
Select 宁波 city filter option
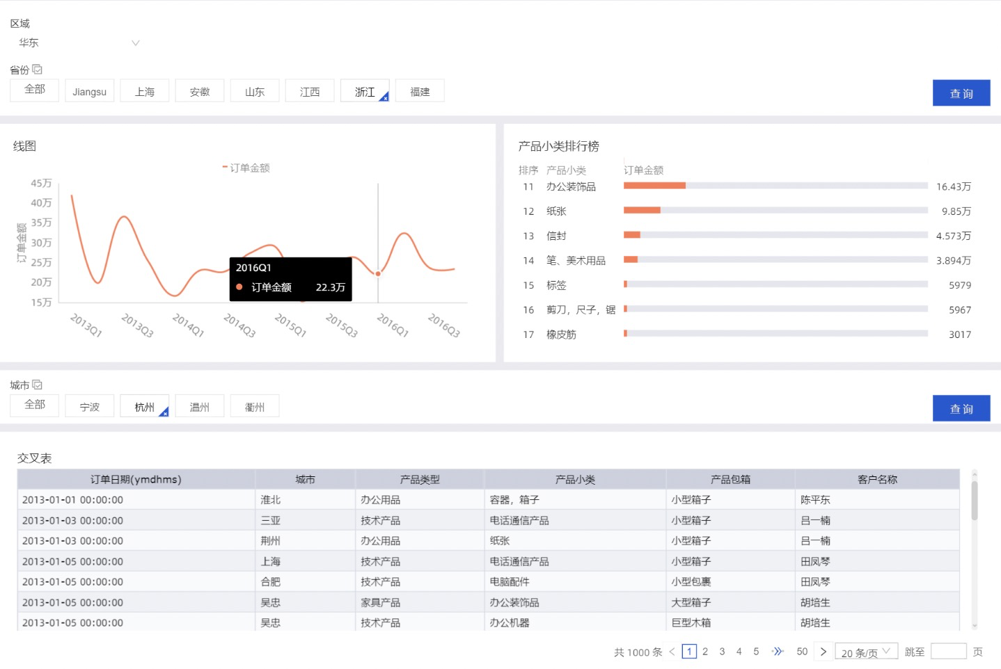(89, 407)
